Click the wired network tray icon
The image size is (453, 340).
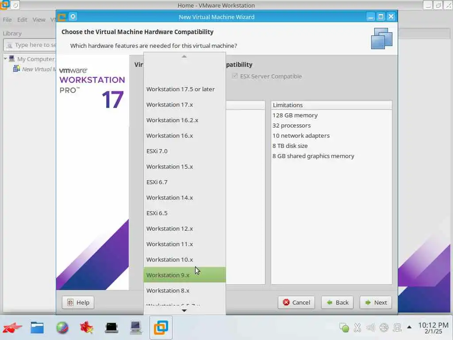click(x=397, y=328)
